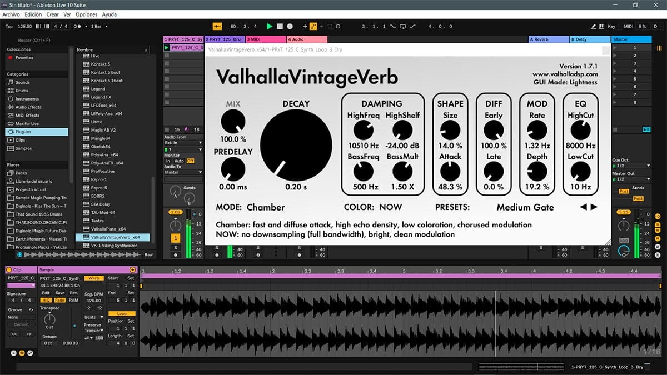The height and width of the screenshot is (375, 667).
Task: Start playback with the green Play button
Action: 270,26
